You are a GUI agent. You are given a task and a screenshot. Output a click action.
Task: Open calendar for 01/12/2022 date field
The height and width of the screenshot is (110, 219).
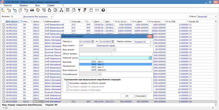pos(93,42)
